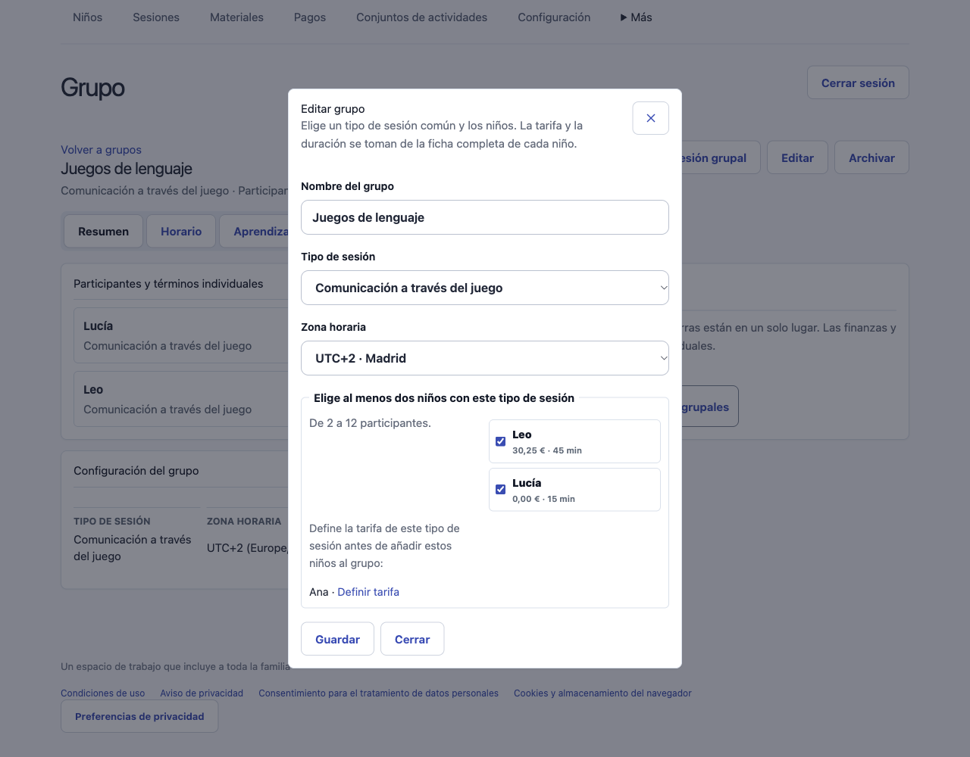Uncheck the Lucía participant checkbox
Screen dimensions: 970x757
(x=500, y=490)
